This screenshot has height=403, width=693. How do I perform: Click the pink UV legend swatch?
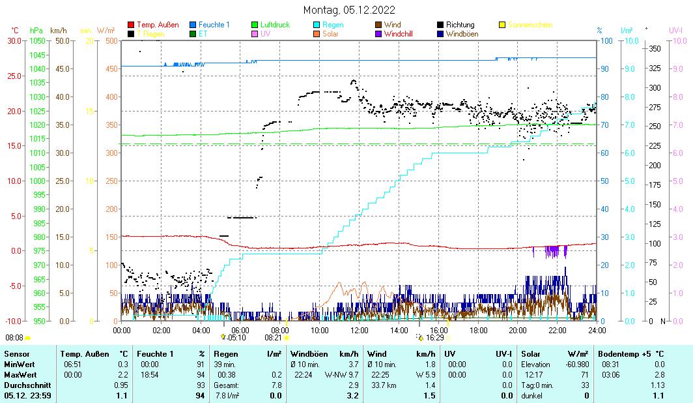pyautogui.click(x=255, y=34)
